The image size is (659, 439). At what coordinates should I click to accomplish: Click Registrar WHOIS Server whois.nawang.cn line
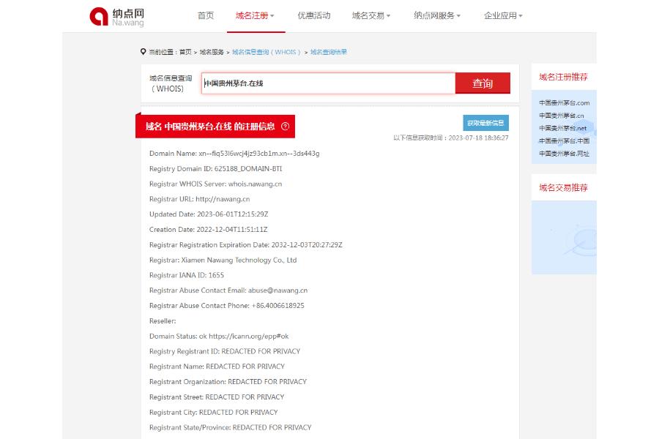tap(215, 184)
